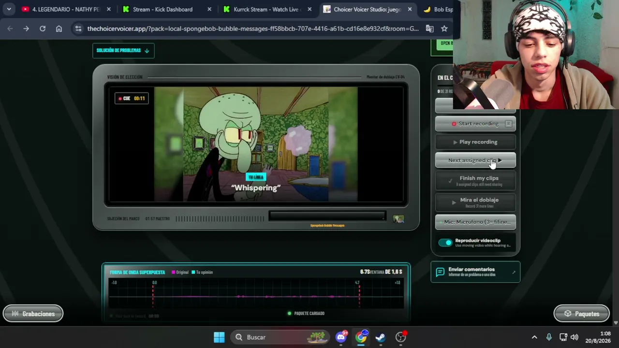The width and height of the screenshot is (619, 348).
Task: Open OBS Studio from the taskbar
Action: coord(401,337)
